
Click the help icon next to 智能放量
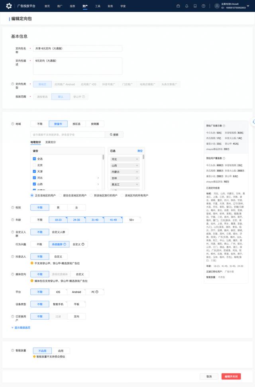tap(12, 351)
